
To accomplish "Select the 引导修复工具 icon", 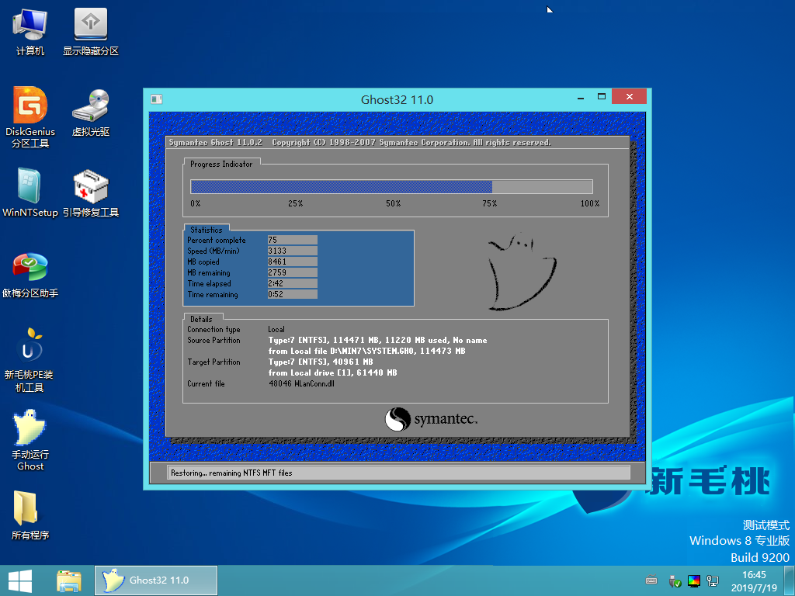I will click(x=91, y=192).
